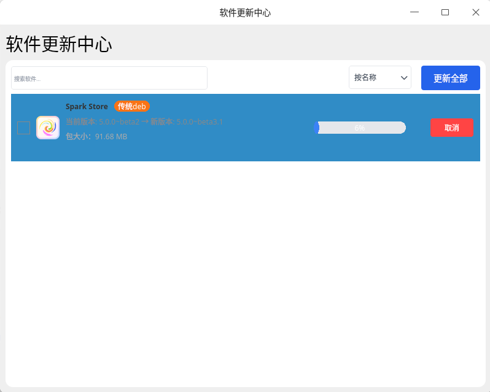Click the Spark Store name label
Image resolution: width=490 pixels, height=392 pixels.
tap(87, 106)
